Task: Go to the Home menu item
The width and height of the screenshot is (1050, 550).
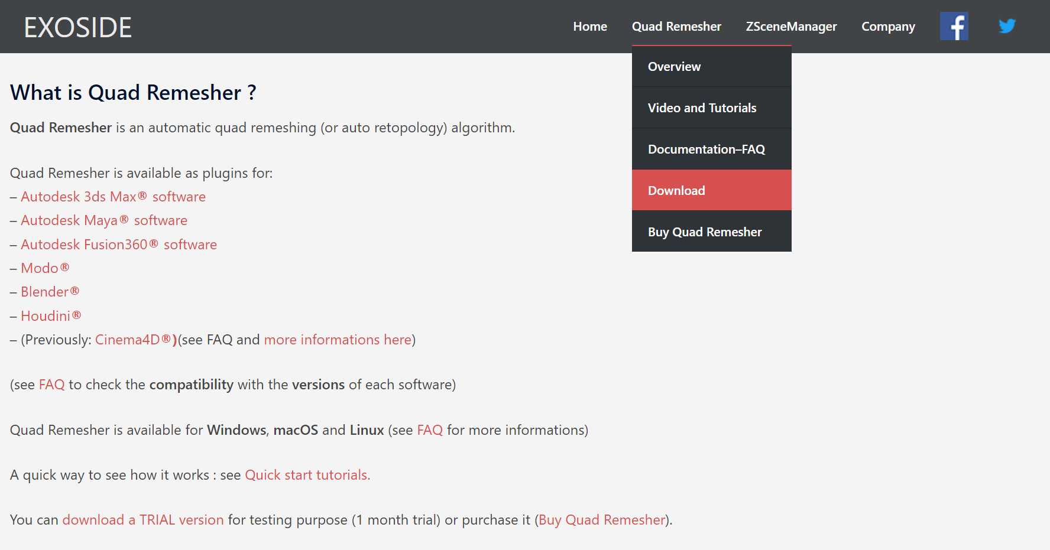Action: coord(590,27)
